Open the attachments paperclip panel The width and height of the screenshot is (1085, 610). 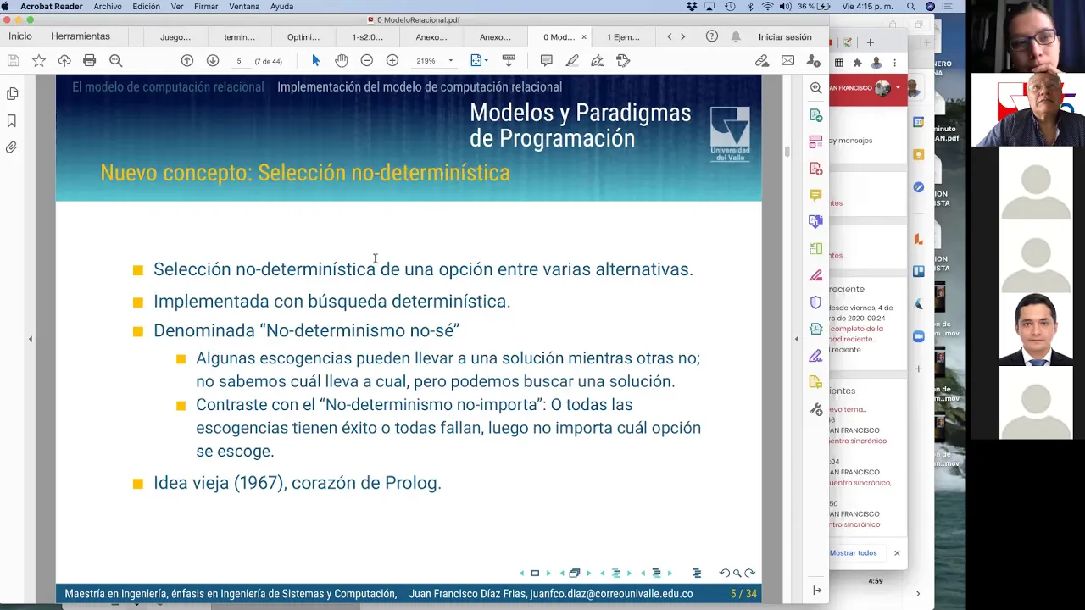tap(12, 147)
